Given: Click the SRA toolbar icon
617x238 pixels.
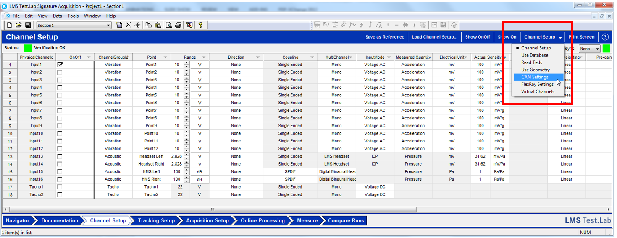Looking at the screenshot, I should point(423,25).
